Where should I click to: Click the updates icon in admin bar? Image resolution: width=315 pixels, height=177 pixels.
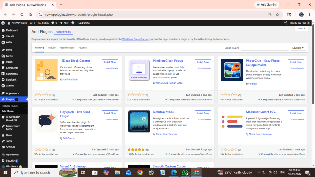(x=32, y=23)
